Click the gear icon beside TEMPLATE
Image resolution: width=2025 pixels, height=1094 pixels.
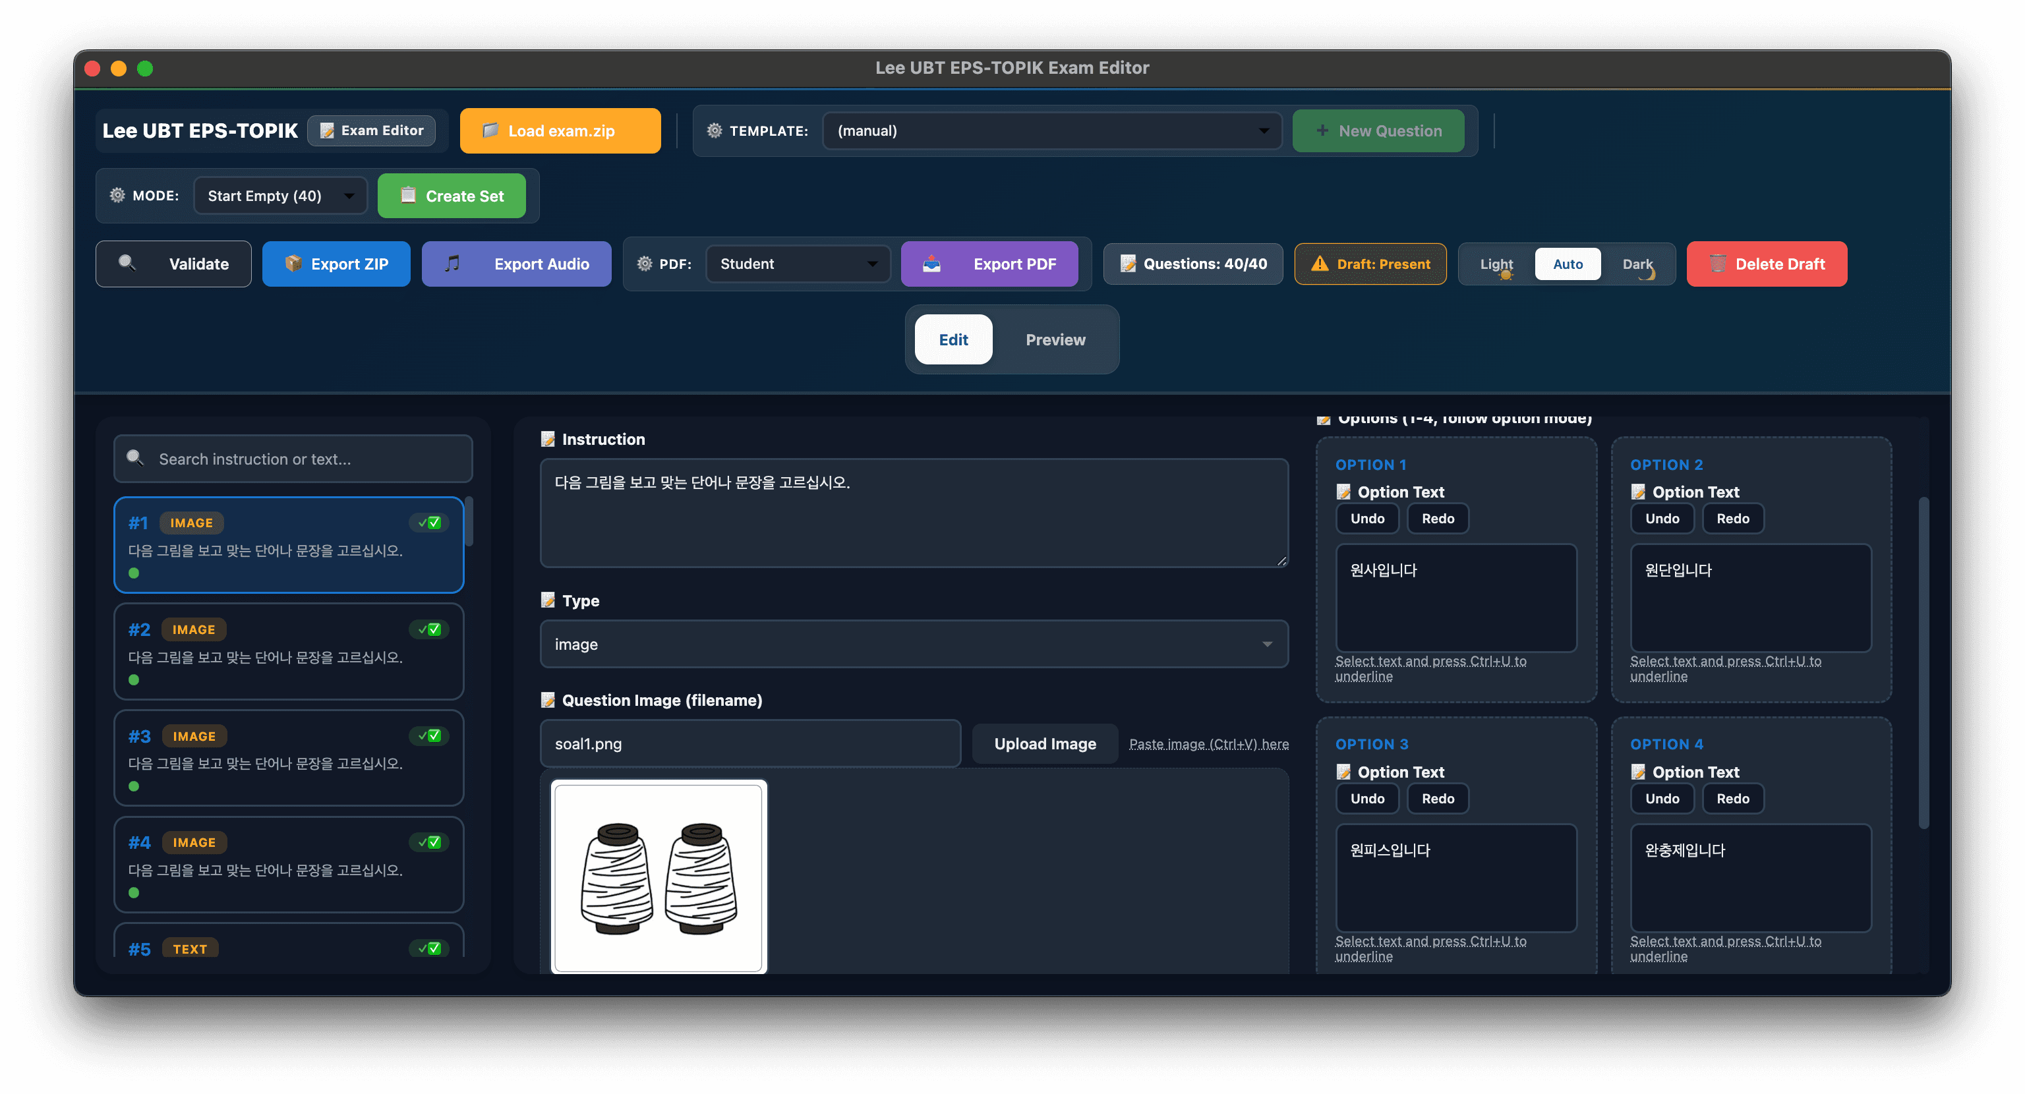[714, 130]
